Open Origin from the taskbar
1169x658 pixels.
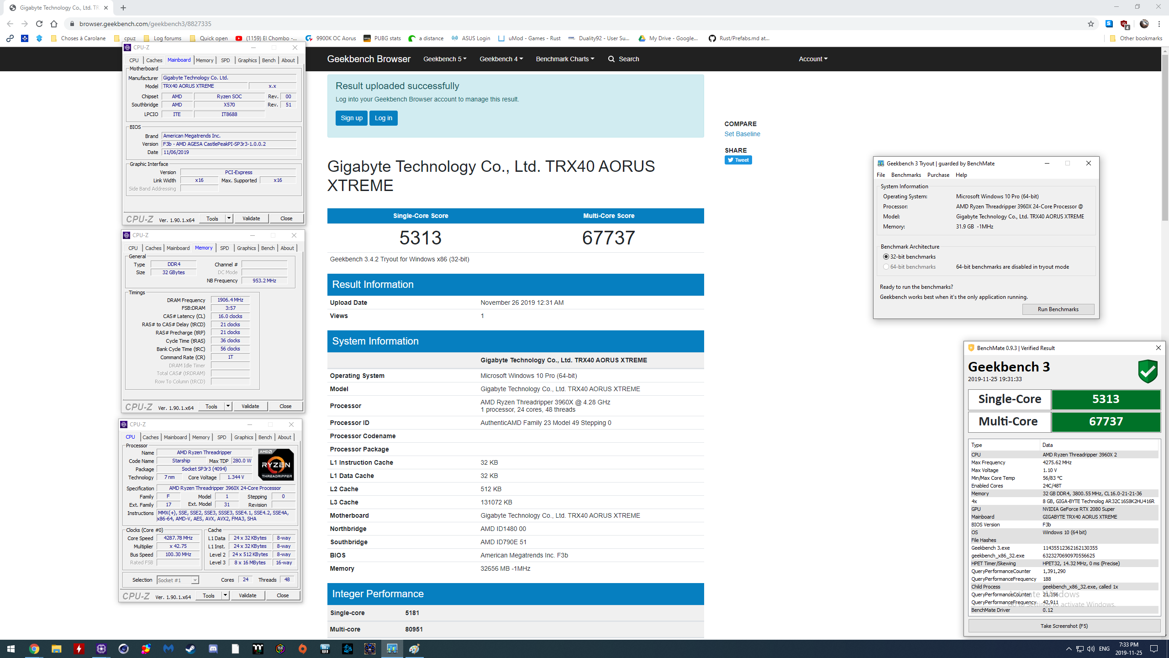(302, 649)
